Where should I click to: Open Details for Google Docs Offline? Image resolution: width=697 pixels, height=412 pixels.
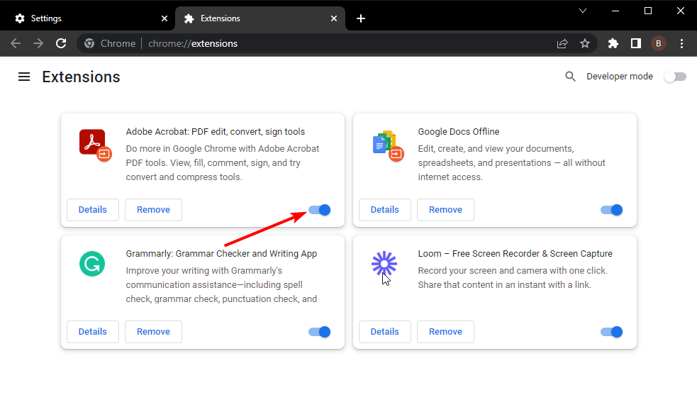pos(384,210)
